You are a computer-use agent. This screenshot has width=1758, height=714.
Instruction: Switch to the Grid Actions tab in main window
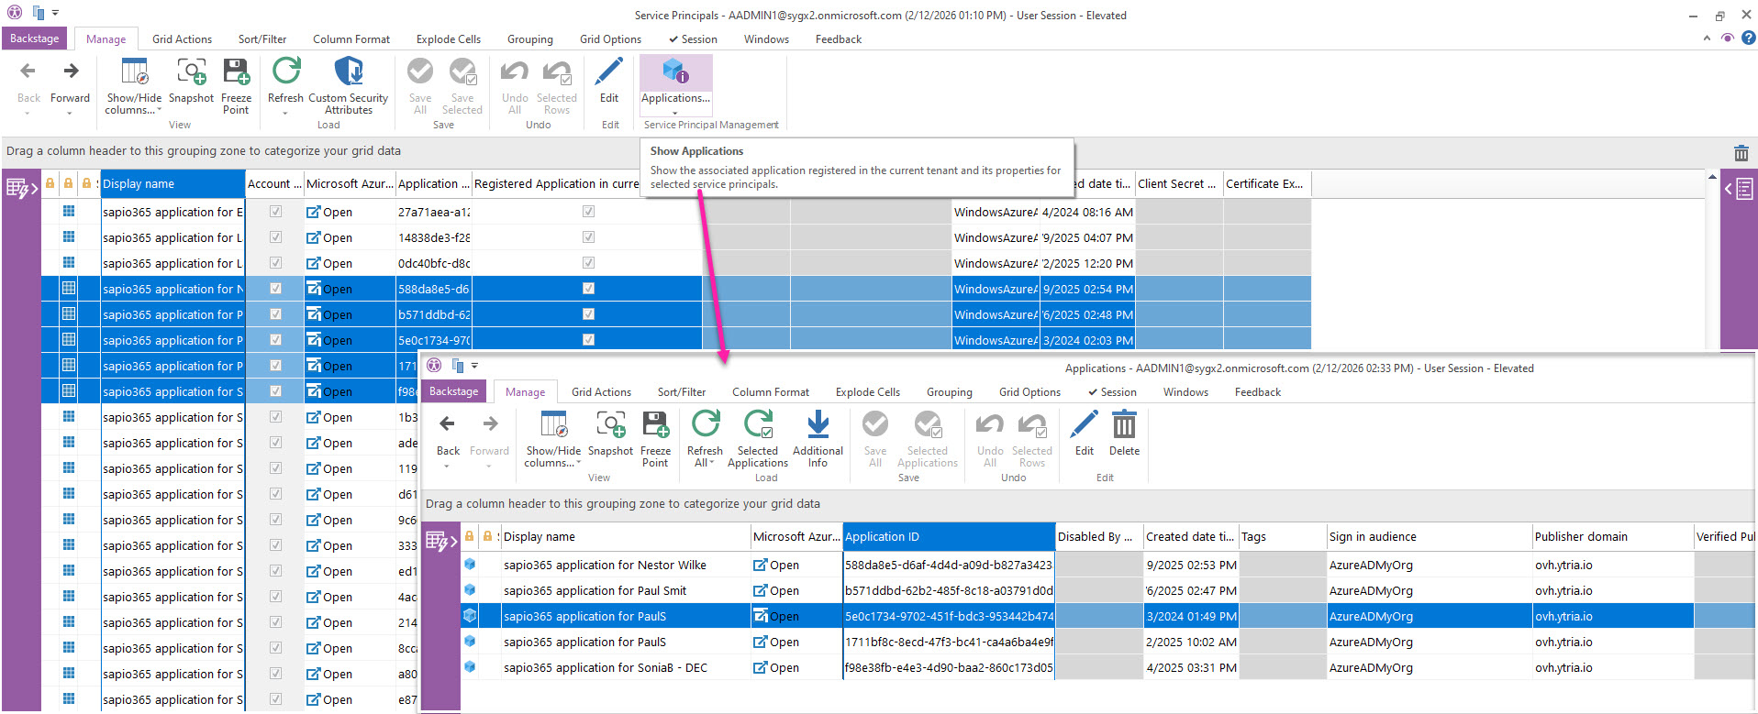click(x=182, y=39)
